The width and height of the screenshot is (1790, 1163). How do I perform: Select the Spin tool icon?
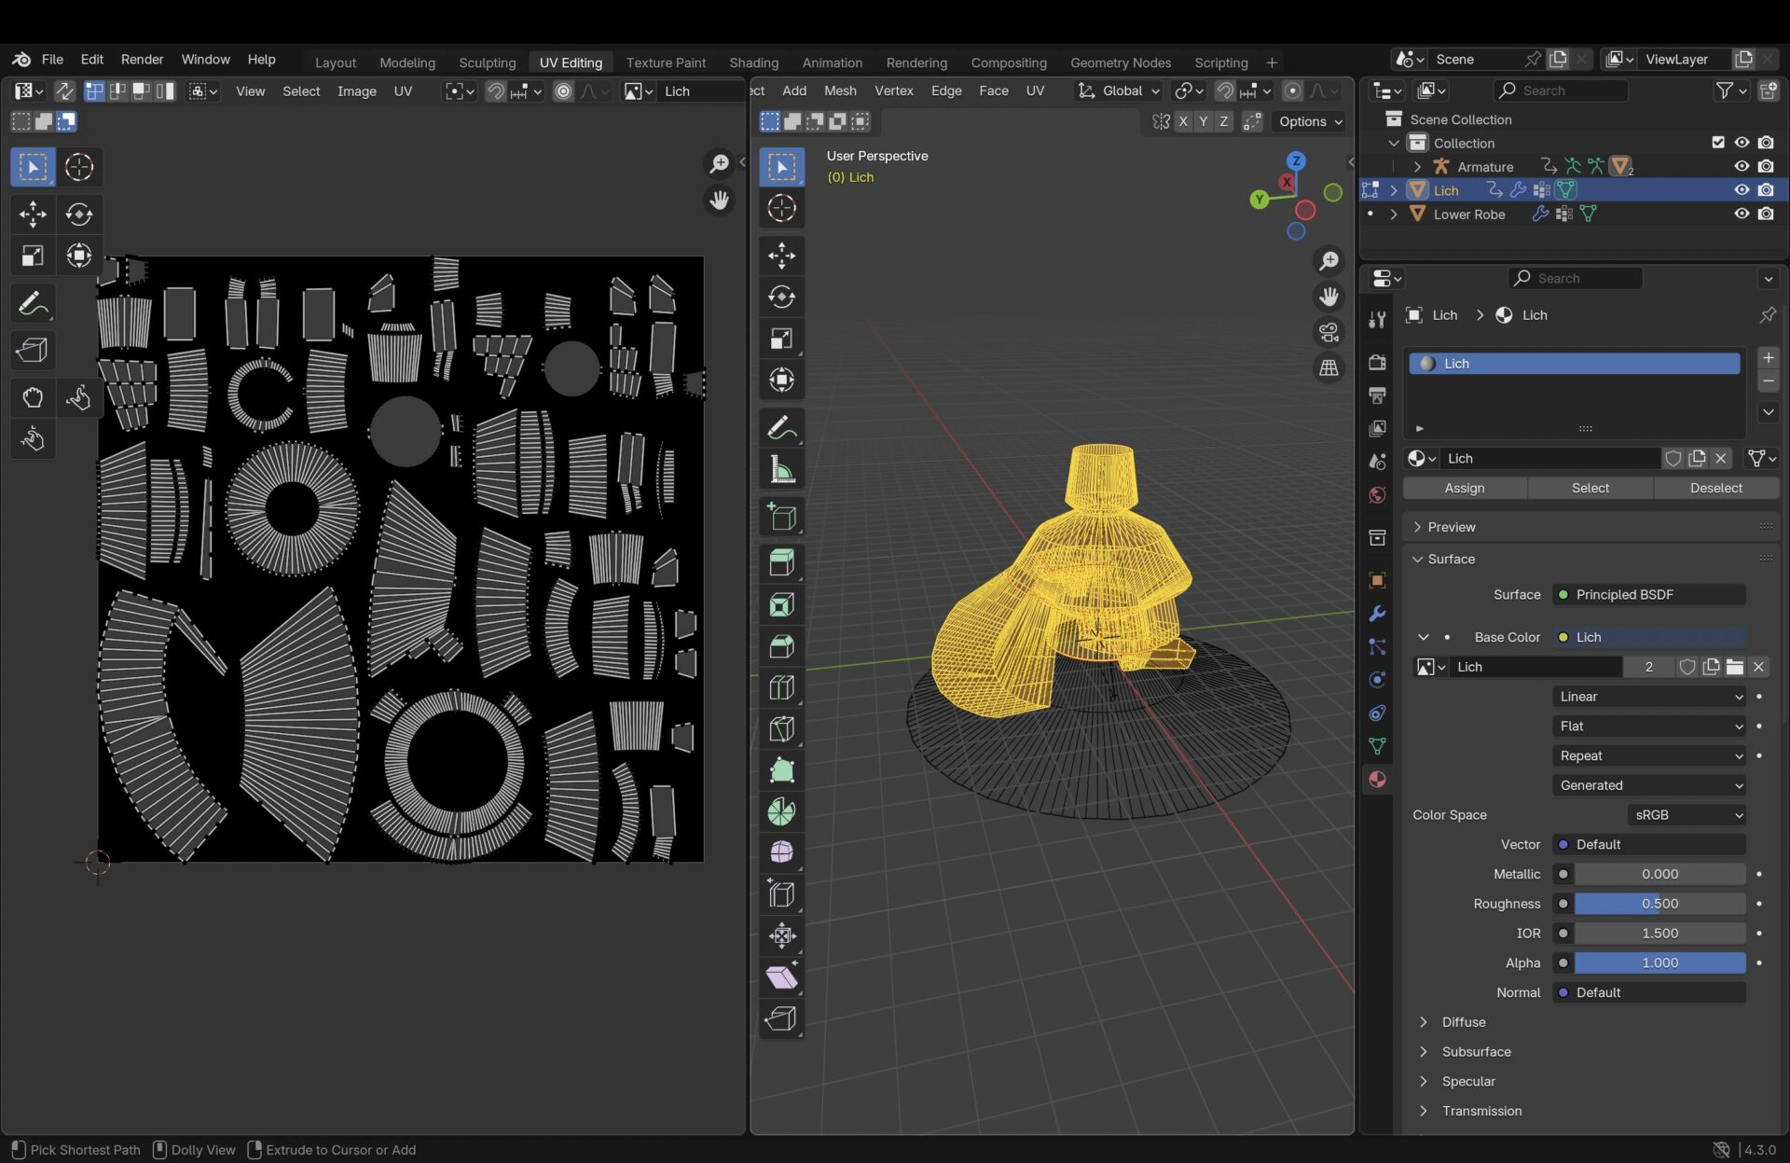[781, 812]
